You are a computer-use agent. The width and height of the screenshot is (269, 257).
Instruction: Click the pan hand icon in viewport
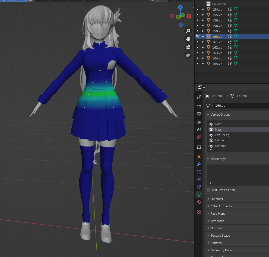[x=188, y=39]
